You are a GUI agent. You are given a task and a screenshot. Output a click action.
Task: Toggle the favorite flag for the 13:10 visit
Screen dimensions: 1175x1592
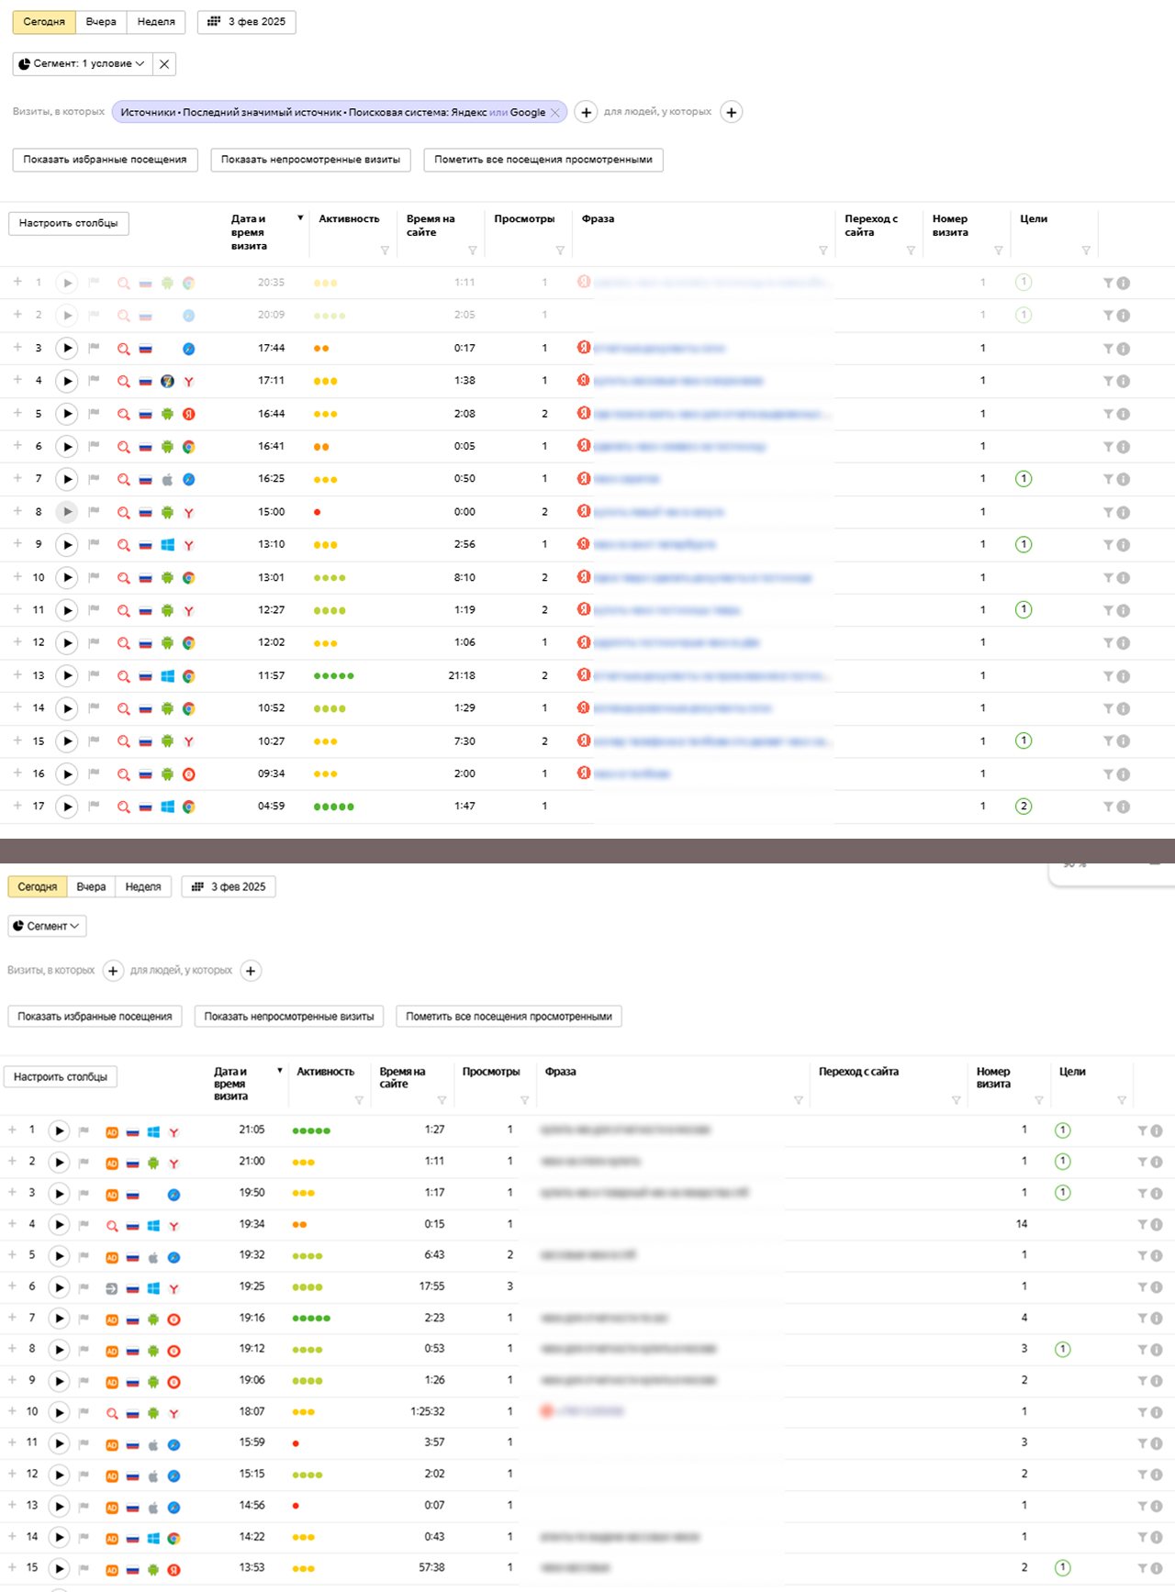94,545
